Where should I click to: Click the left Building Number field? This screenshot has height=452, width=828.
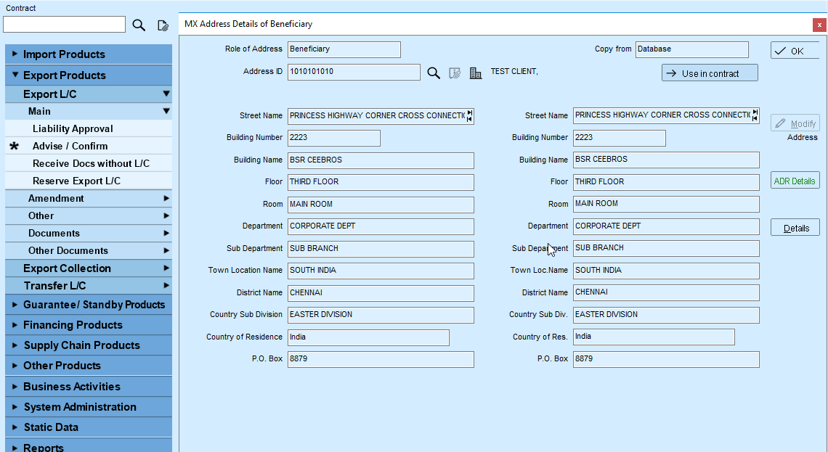click(x=333, y=138)
